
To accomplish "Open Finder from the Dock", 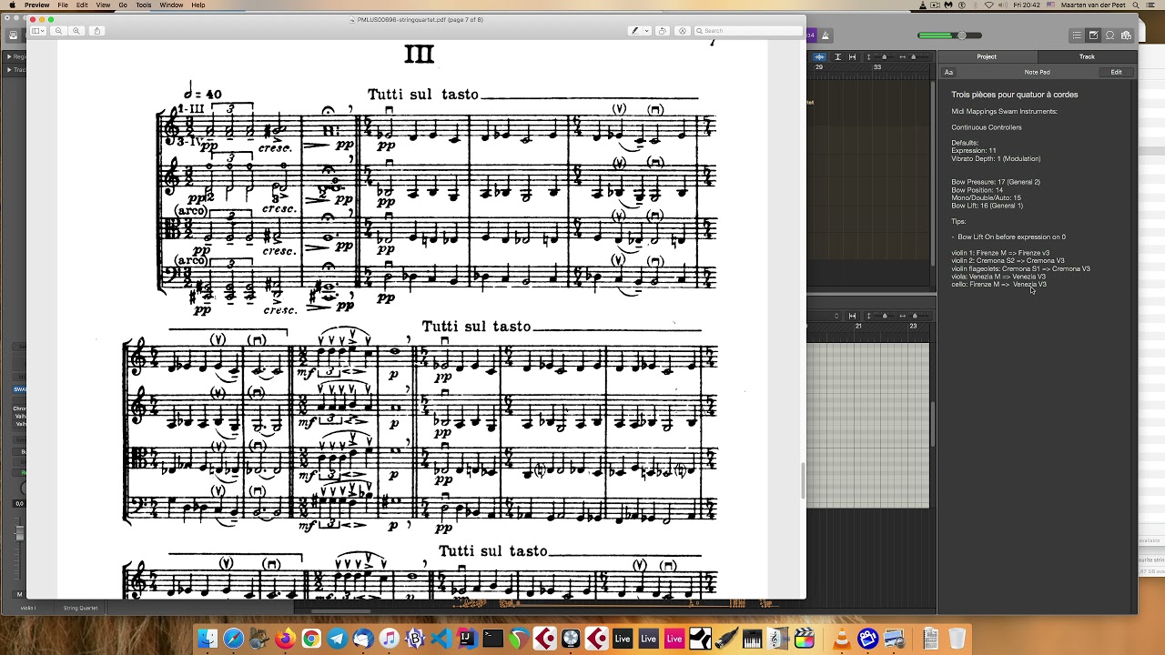I will [x=208, y=639].
